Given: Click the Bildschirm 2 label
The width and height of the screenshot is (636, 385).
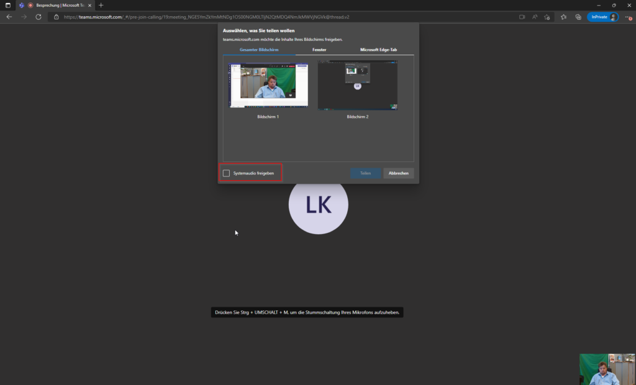Looking at the screenshot, I should click(357, 117).
